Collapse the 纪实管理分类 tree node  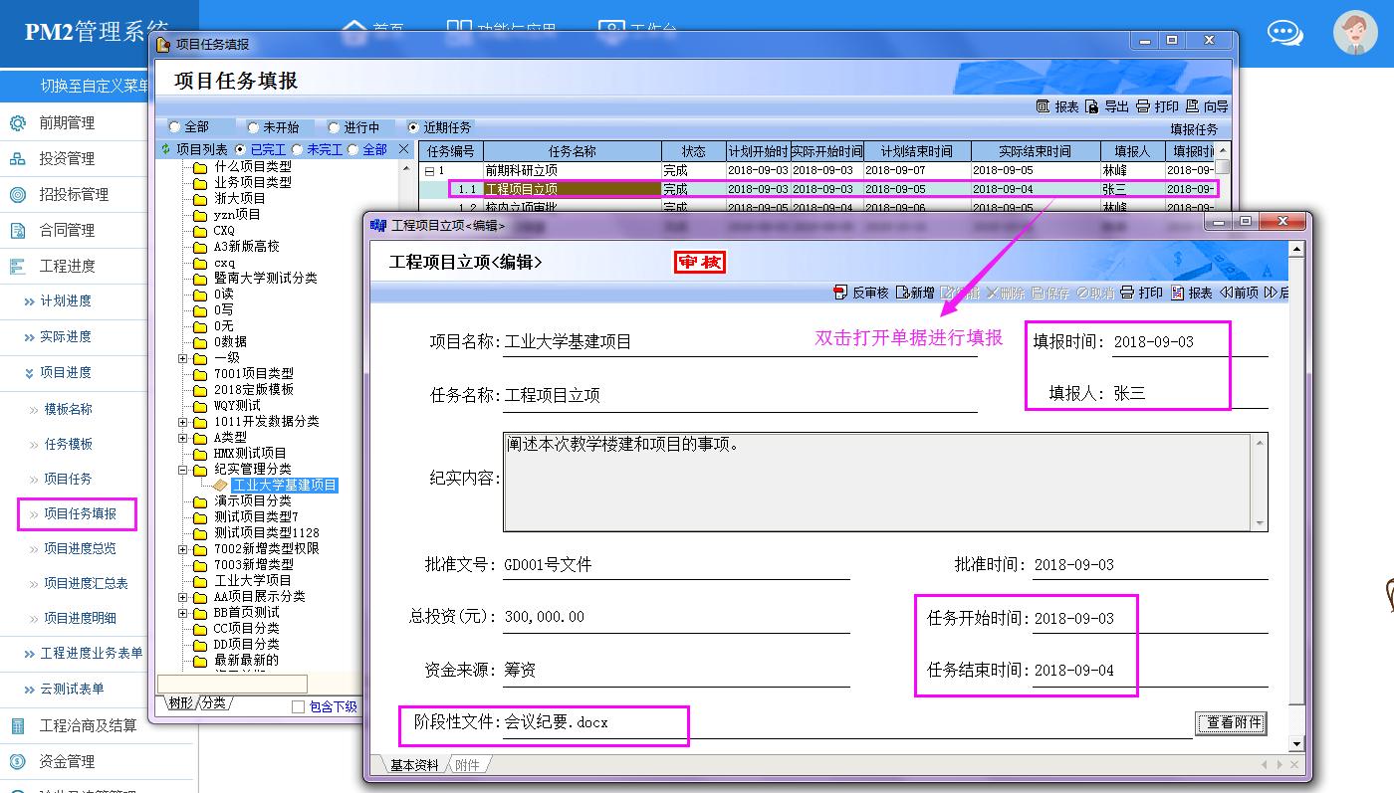point(183,470)
